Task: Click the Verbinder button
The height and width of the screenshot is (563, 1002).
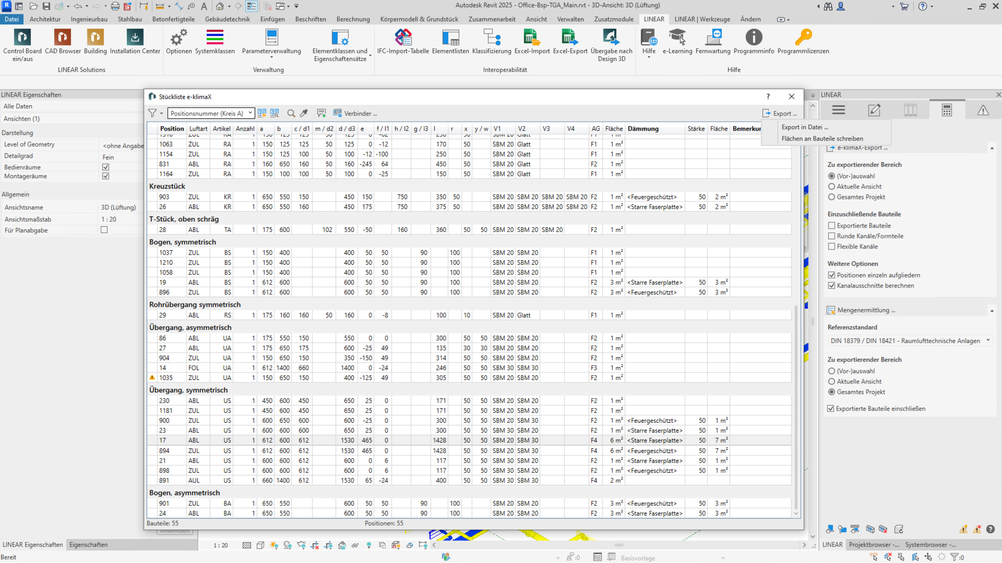Action: 355,113
